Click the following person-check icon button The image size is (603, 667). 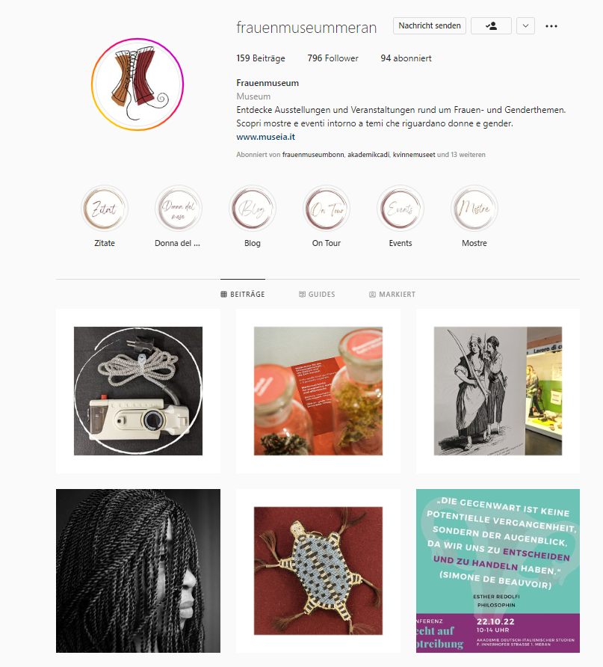[491, 26]
